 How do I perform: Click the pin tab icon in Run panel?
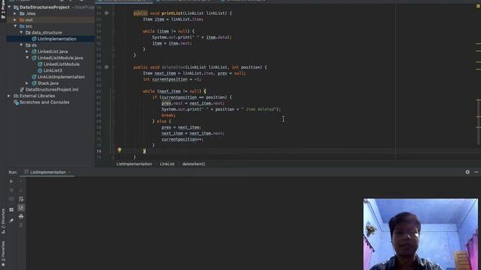(11, 220)
